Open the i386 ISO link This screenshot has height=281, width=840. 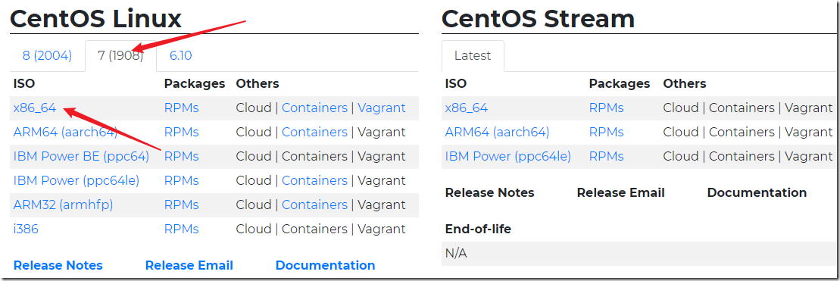coord(26,229)
